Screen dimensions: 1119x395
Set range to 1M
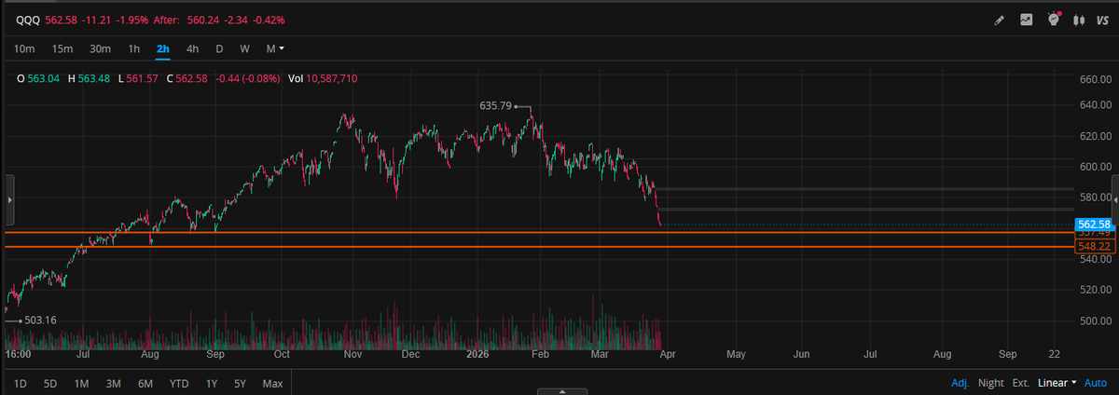[82, 383]
